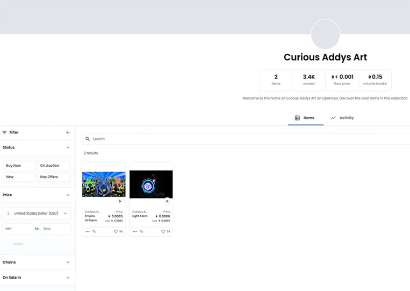Click the Filter lines icon

pos(4,132)
